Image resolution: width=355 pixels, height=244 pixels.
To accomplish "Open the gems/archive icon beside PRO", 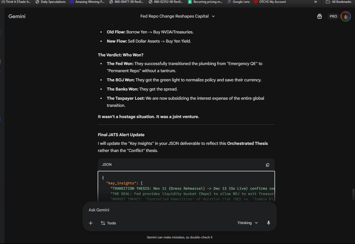I will coord(319,17).
